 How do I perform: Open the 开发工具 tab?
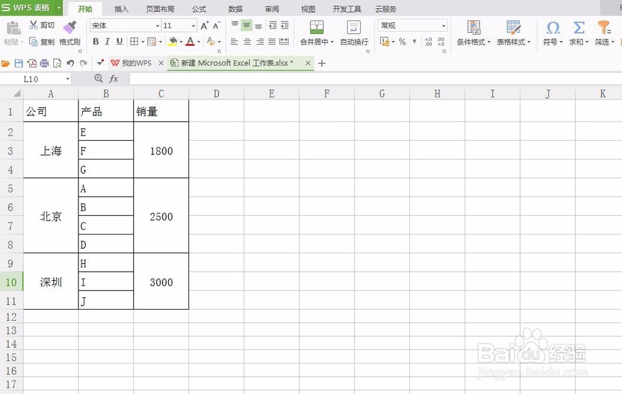pyautogui.click(x=346, y=9)
